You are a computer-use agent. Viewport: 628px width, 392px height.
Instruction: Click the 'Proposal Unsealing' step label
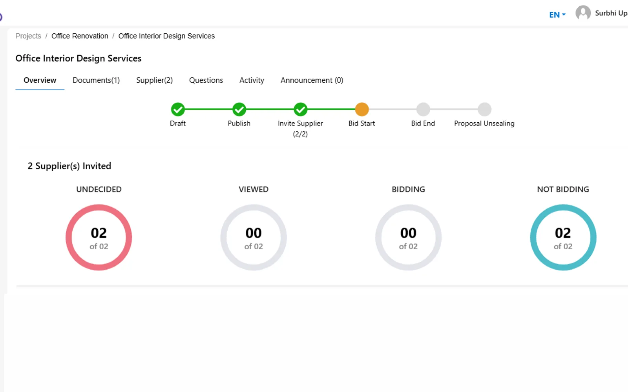point(484,123)
